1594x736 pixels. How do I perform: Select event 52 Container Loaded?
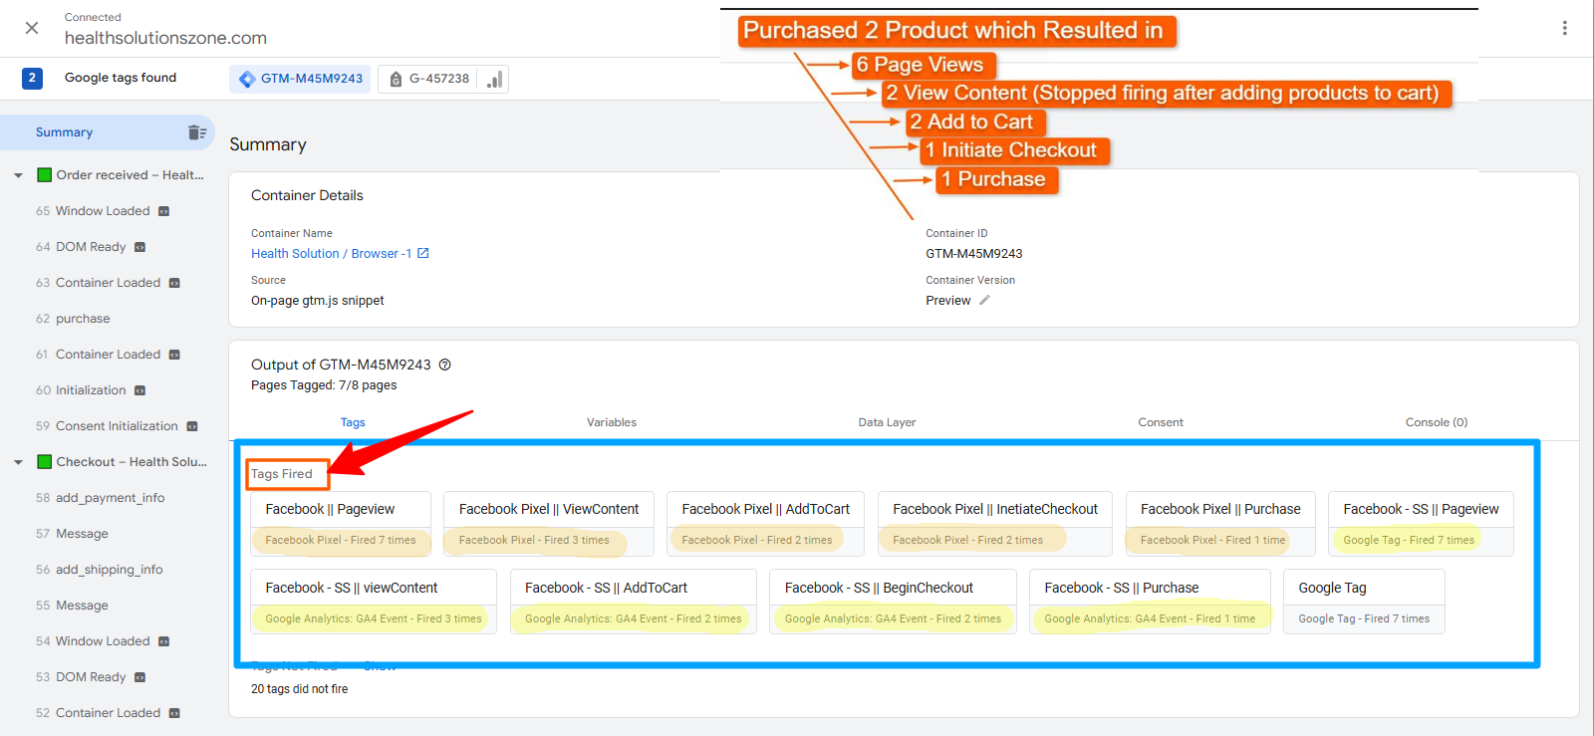coord(98,713)
